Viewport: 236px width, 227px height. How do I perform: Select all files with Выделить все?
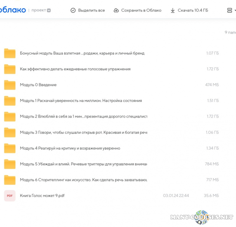coord(91,10)
